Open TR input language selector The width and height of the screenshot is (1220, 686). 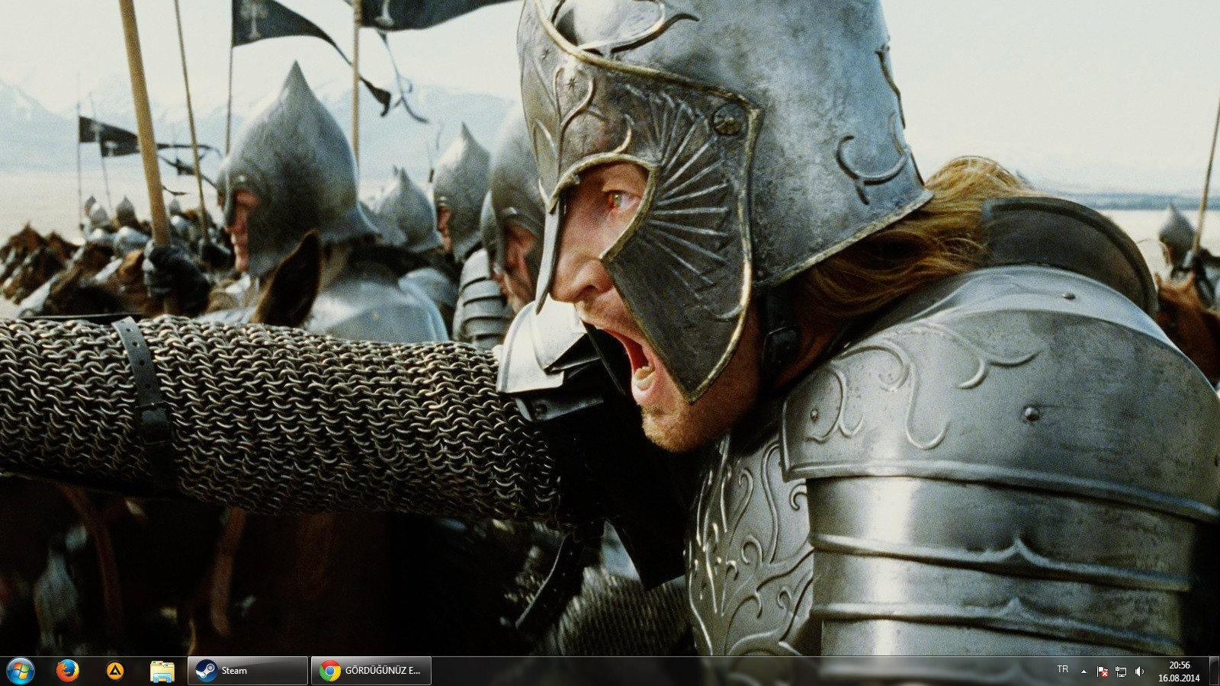point(1062,669)
